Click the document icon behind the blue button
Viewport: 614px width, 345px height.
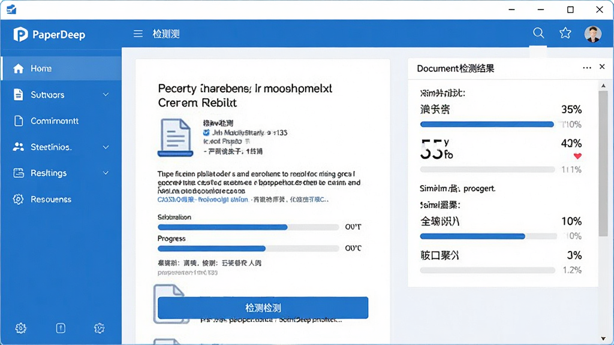point(168,290)
